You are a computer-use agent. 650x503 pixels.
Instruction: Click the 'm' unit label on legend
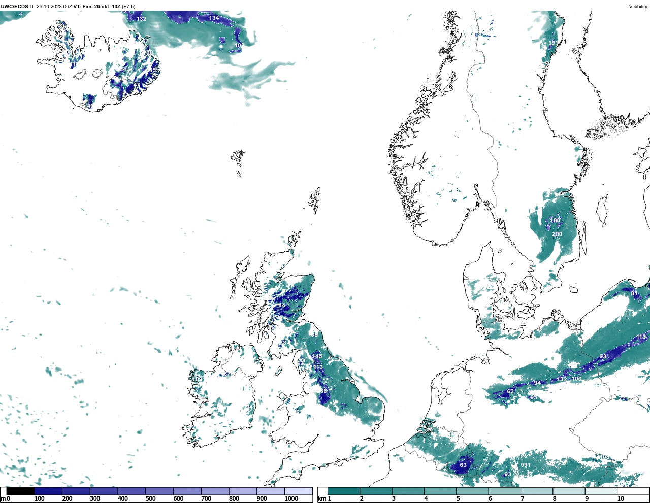(x=3, y=499)
